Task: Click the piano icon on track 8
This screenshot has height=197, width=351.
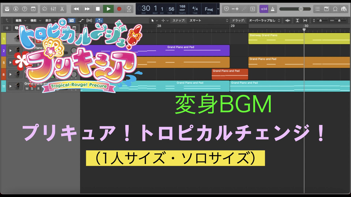Action: pyautogui.click(x=17, y=74)
